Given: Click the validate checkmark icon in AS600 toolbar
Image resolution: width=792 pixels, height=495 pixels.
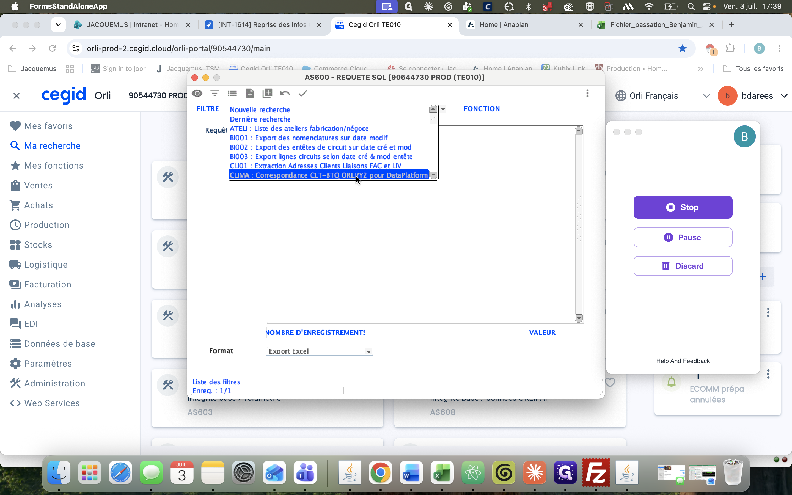Looking at the screenshot, I should [303, 93].
